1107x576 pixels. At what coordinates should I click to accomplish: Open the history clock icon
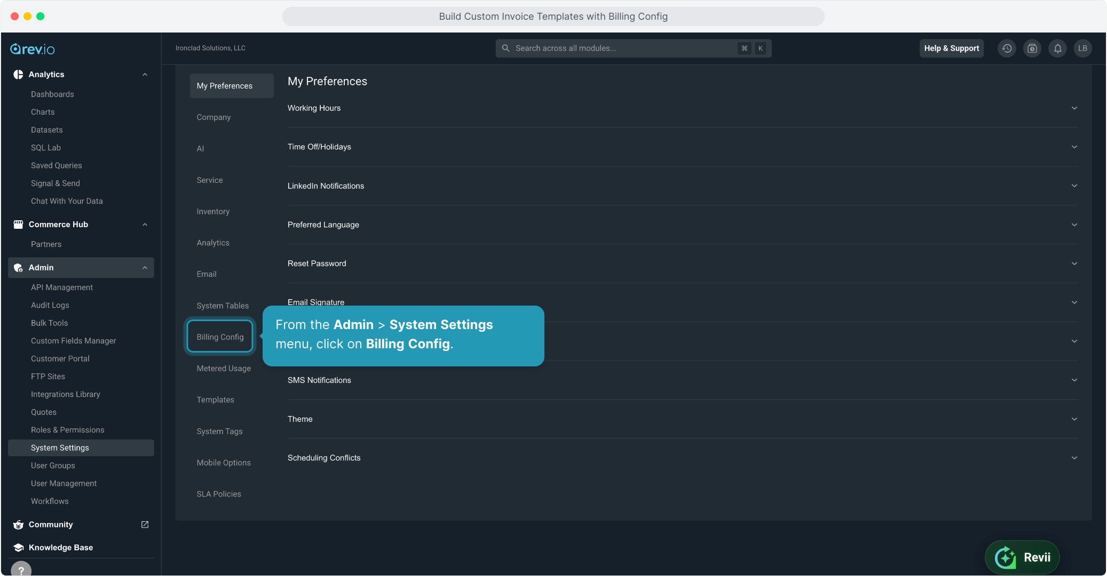(x=1007, y=49)
